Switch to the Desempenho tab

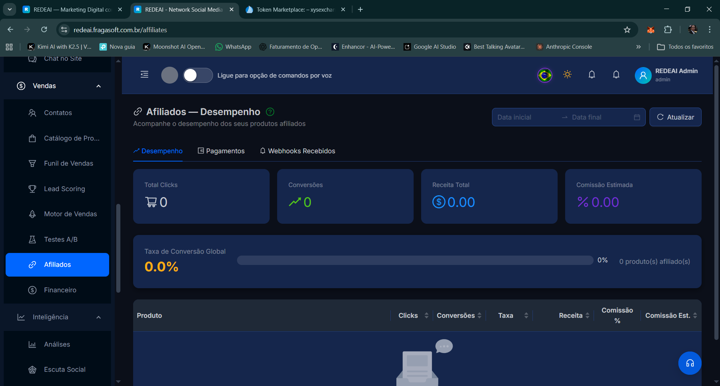coord(158,151)
